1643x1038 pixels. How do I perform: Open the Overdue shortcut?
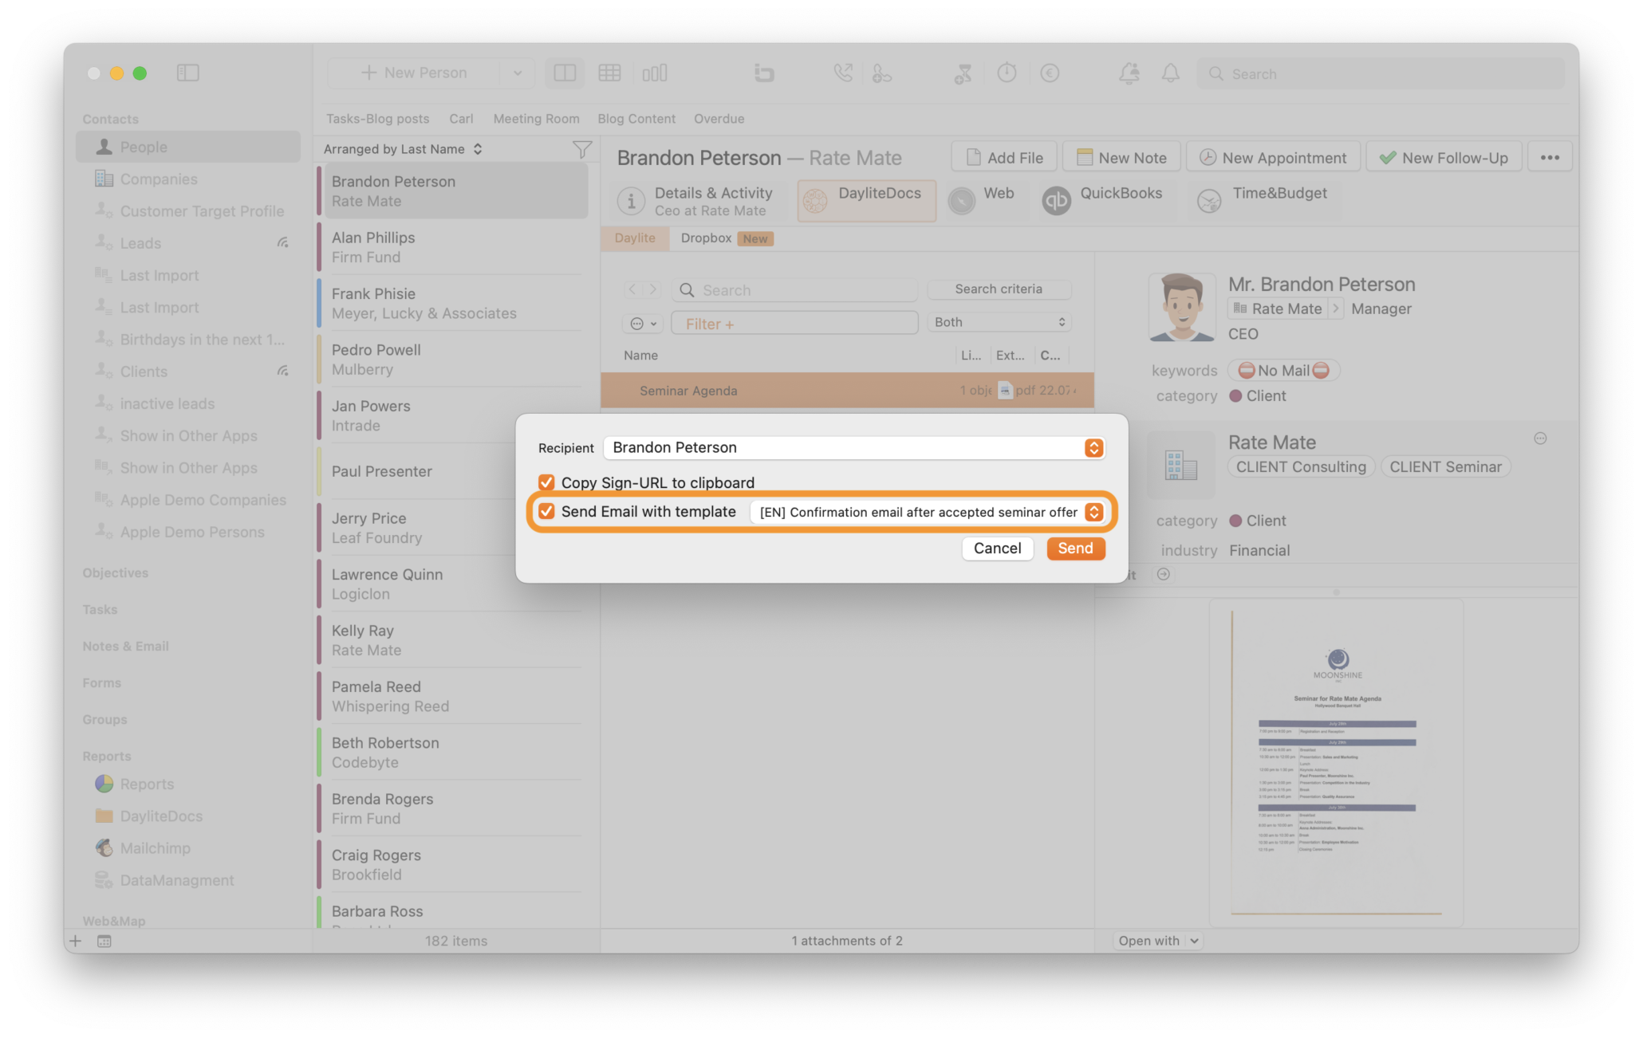(719, 119)
